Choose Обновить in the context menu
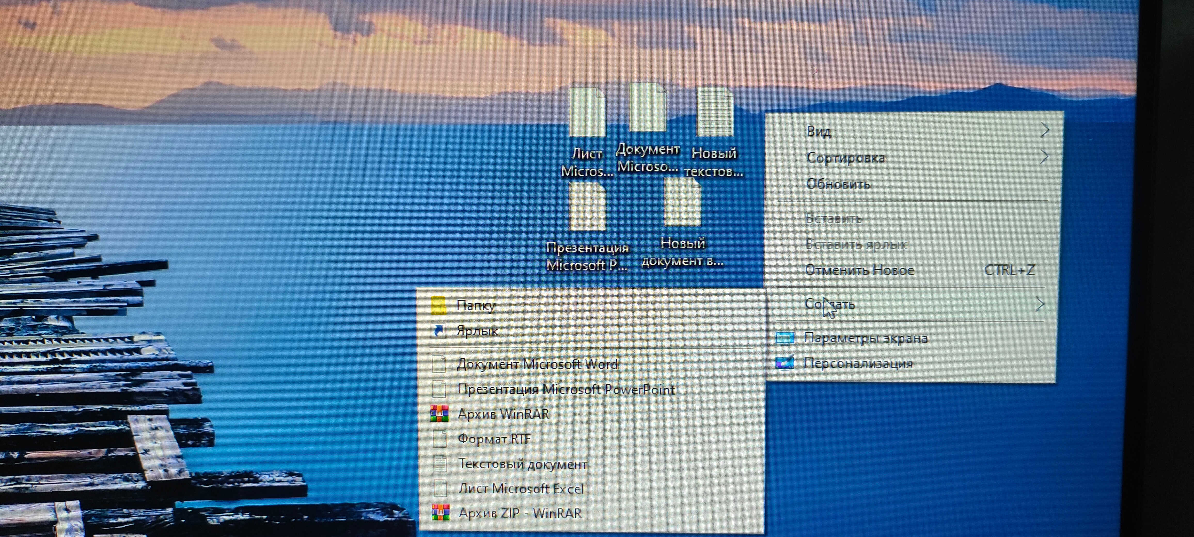The height and width of the screenshot is (537, 1194). 838,184
